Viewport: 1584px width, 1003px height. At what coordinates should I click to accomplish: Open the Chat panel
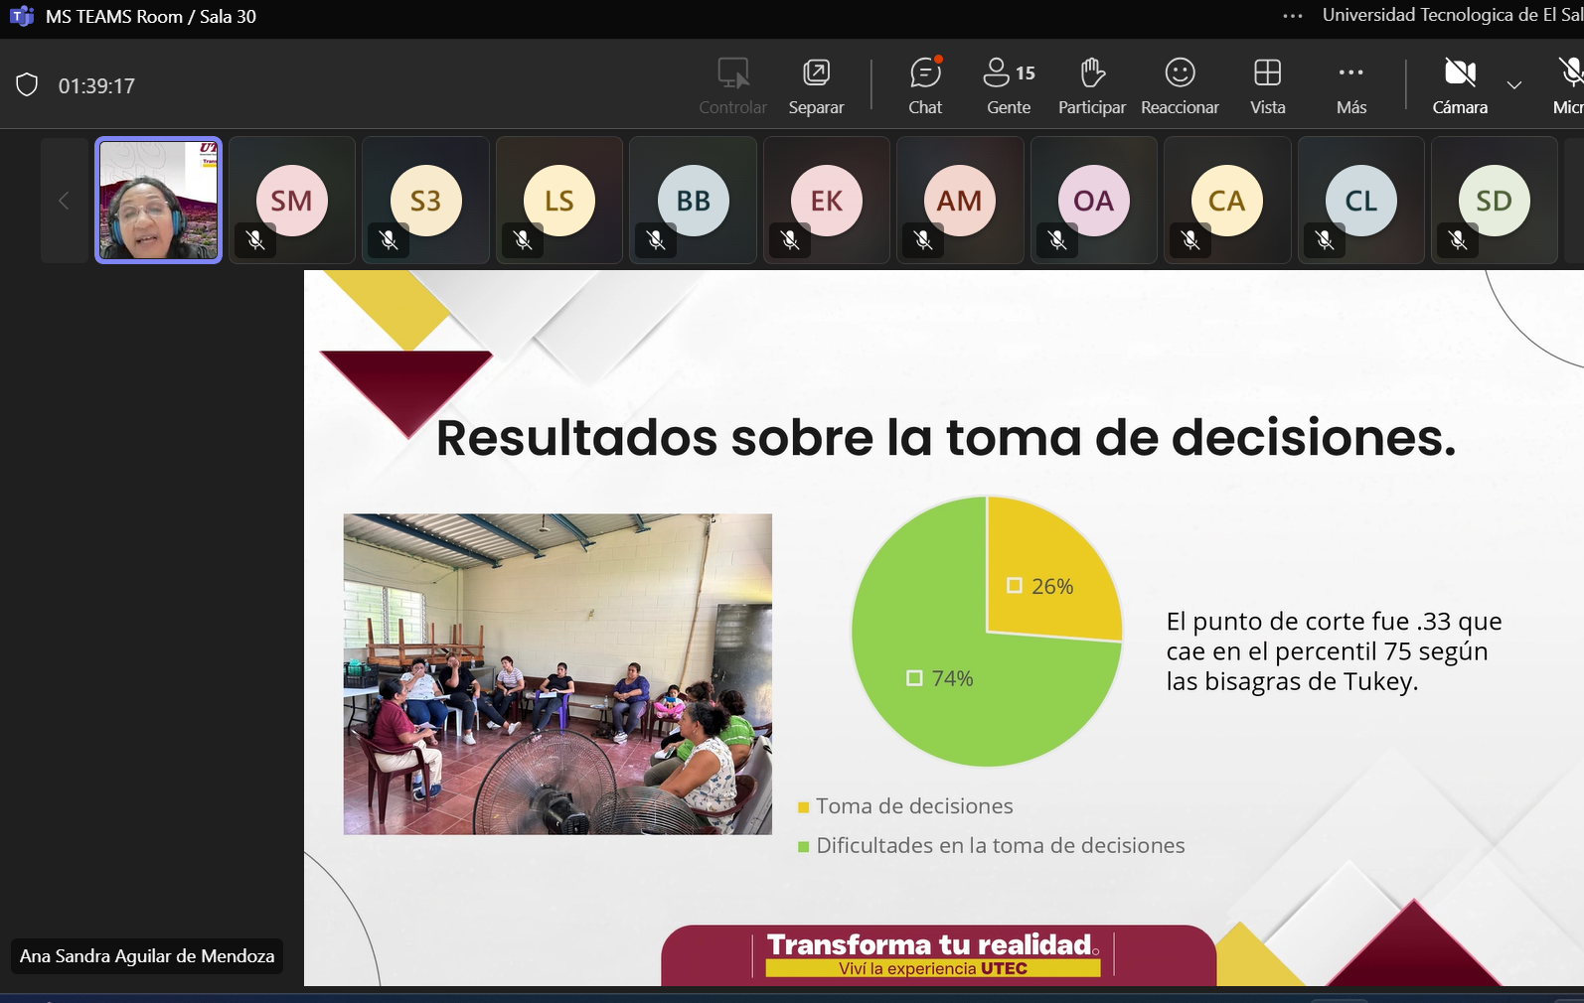[x=924, y=85]
